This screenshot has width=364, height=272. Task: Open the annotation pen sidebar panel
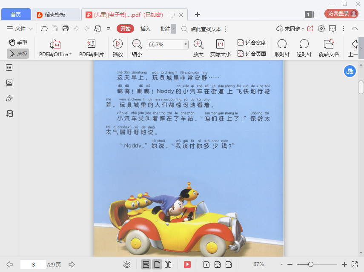pyautogui.click(x=9, y=98)
